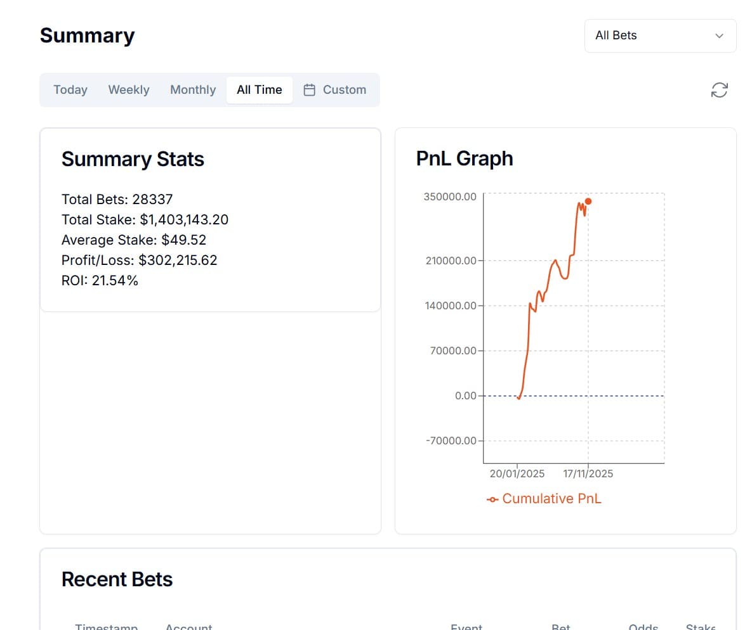This screenshot has width=752, height=630.
Task: Open the Custom date range option
Action: click(x=335, y=90)
